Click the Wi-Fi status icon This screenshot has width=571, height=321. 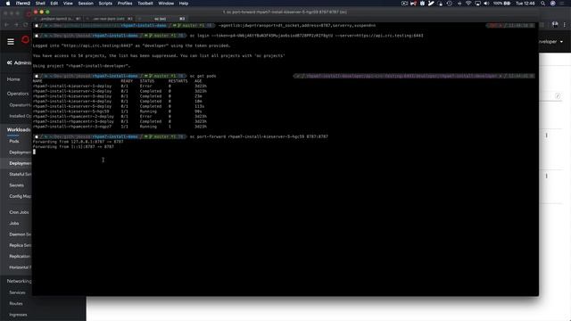468,4
